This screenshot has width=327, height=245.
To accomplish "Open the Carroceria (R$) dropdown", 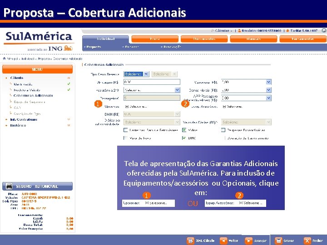I will pos(246,82).
